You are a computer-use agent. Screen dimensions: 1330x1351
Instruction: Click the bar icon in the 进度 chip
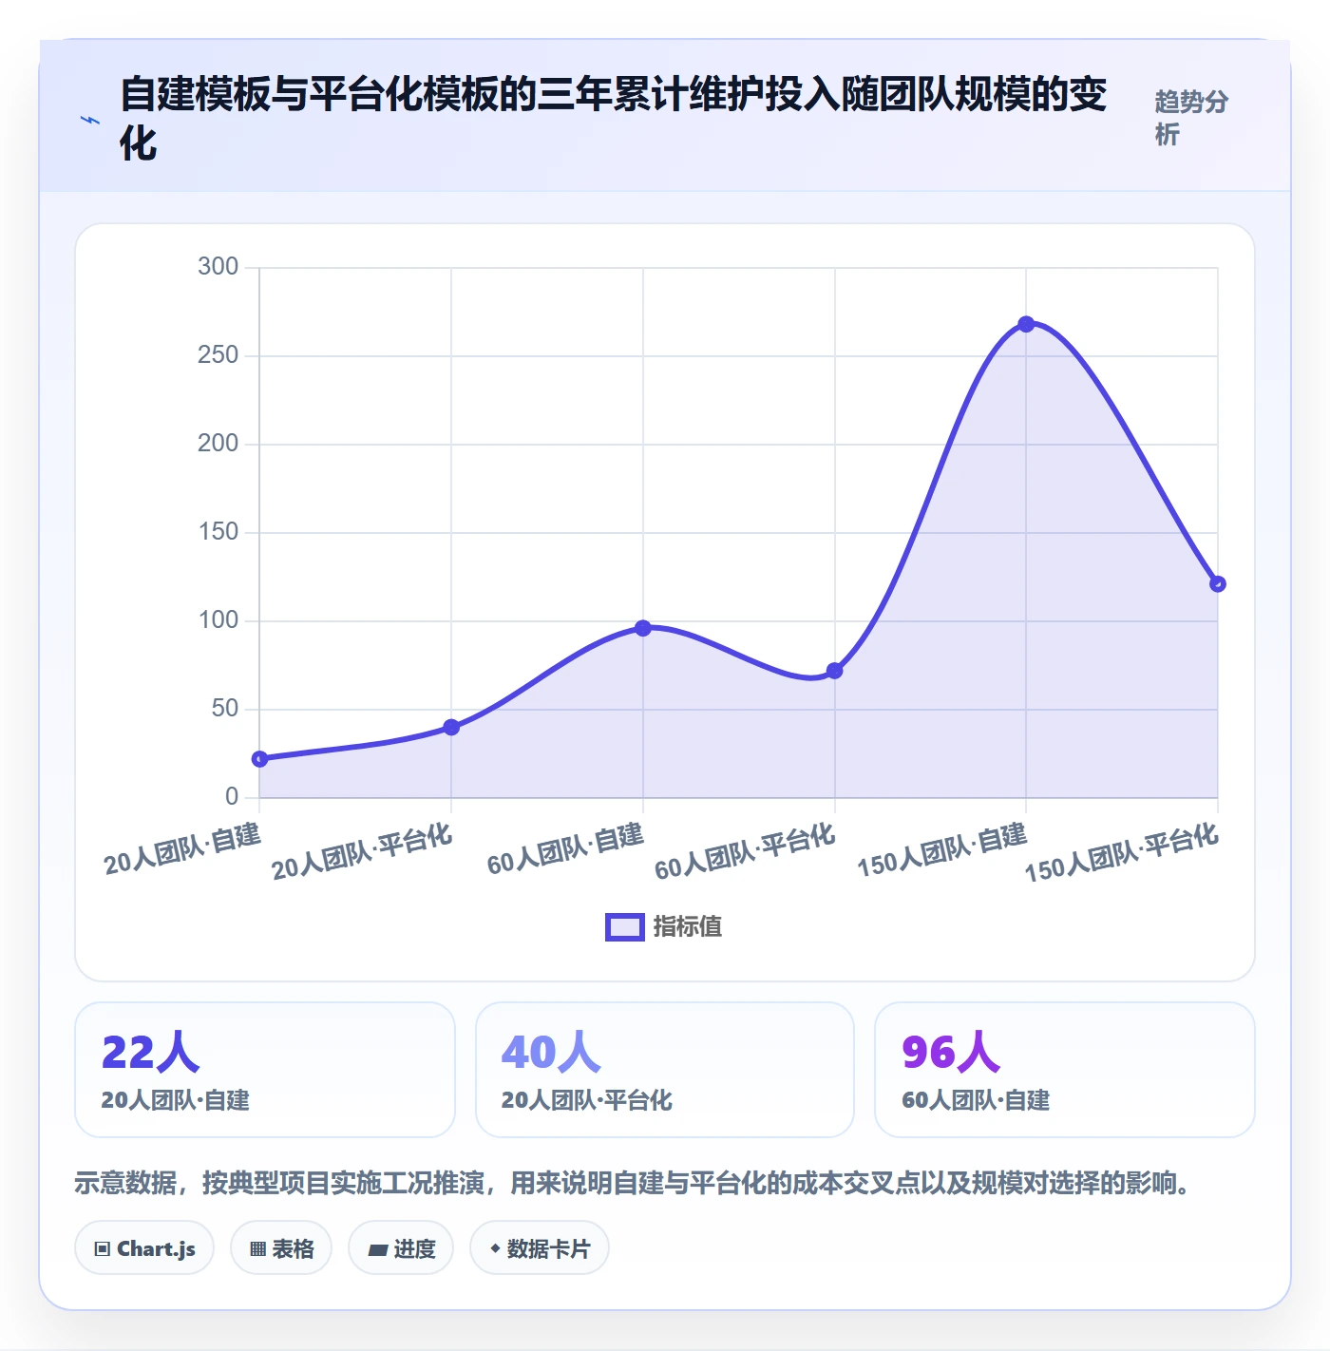[x=377, y=1250]
